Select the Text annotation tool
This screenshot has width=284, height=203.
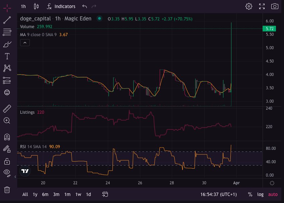[x=7, y=56]
